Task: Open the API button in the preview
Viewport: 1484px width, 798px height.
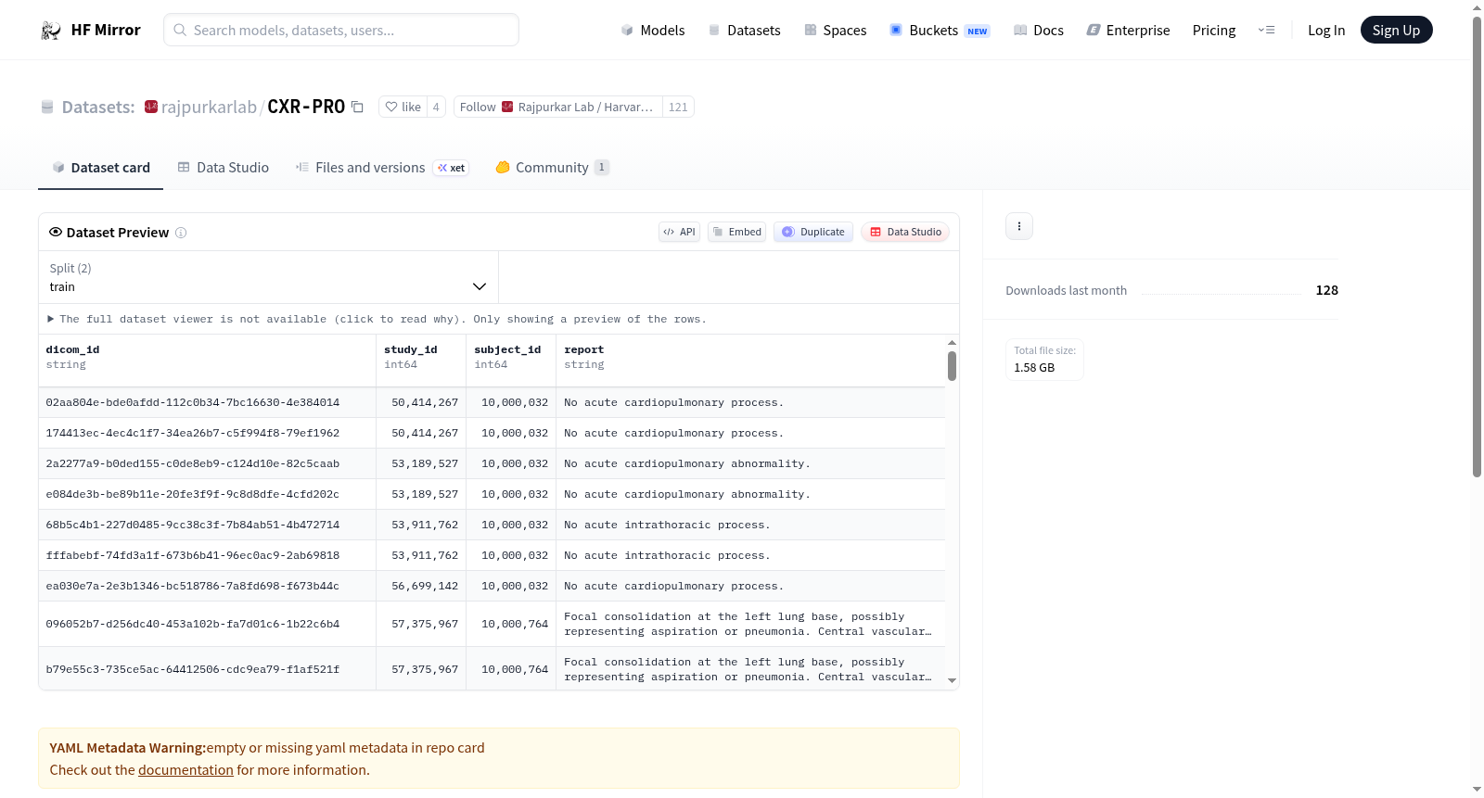Action: click(679, 232)
